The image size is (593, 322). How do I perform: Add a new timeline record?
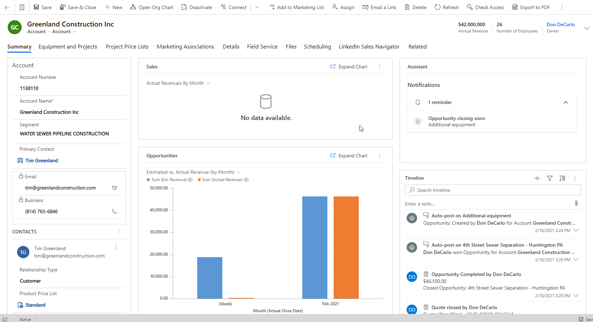537,178
